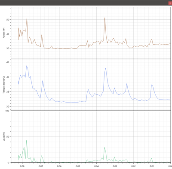The height and width of the screenshot is (169, 172).
Task: Select the 0:06 time axis tick
Action: click(59, 166)
